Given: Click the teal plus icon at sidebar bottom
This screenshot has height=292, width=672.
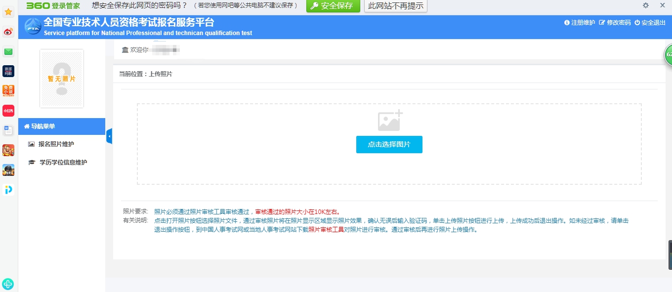Looking at the screenshot, I should tap(8, 284).
